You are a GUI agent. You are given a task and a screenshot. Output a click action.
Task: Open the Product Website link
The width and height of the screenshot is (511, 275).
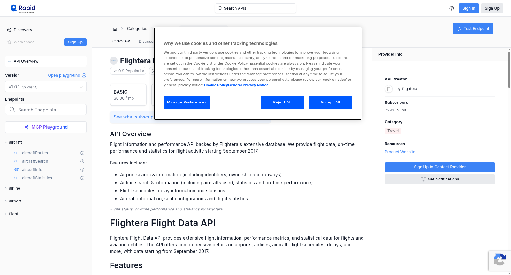400,152
